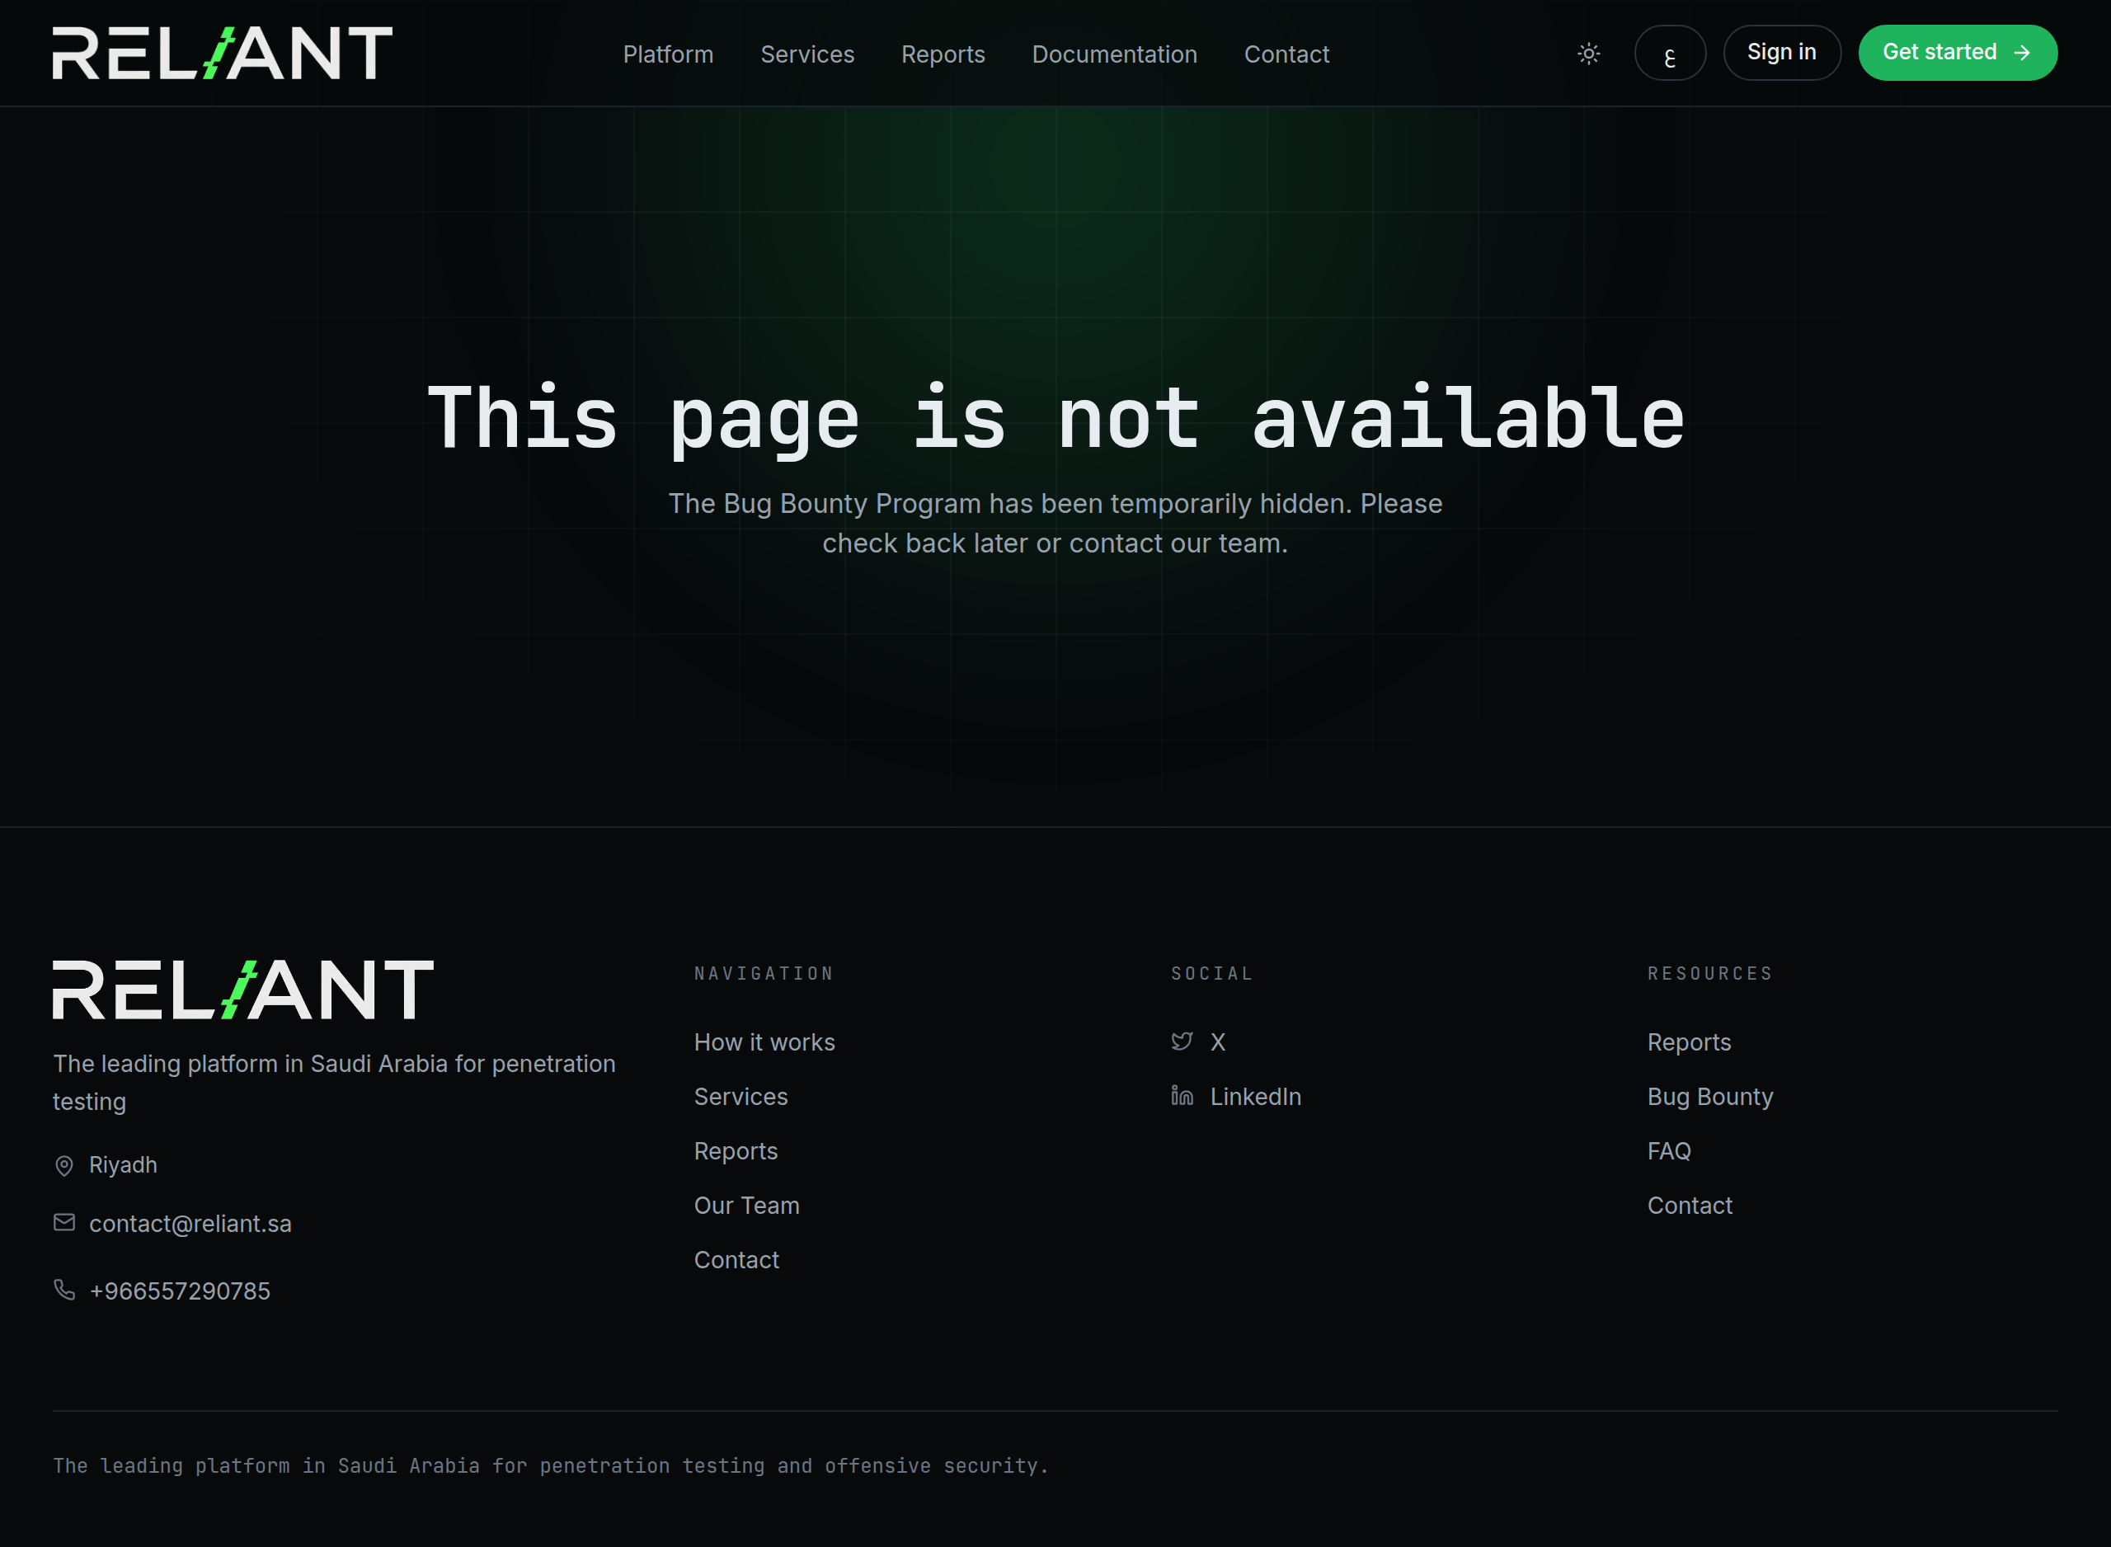Open Contact in the top navigation
This screenshot has height=1547, width=2111.
[x=1286, y=54]
